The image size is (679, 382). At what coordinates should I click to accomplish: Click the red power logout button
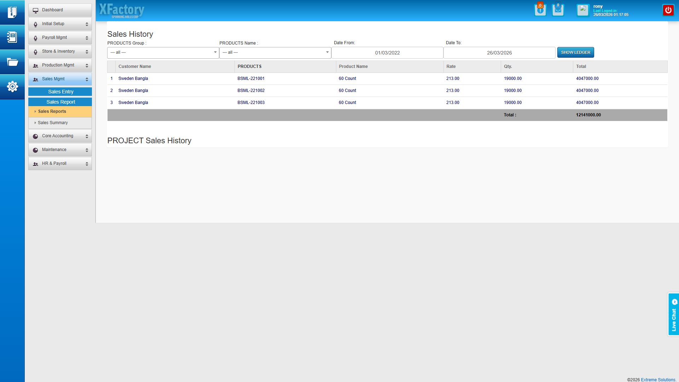pyautogui.click(x=668, y=10)
